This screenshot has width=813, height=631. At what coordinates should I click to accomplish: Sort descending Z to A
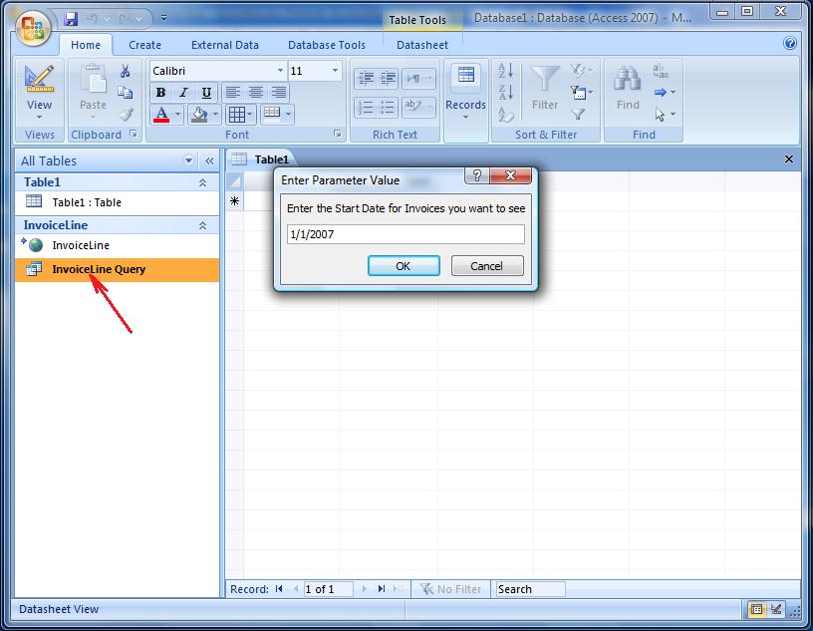pyautogui.click(x=505, y=93)
